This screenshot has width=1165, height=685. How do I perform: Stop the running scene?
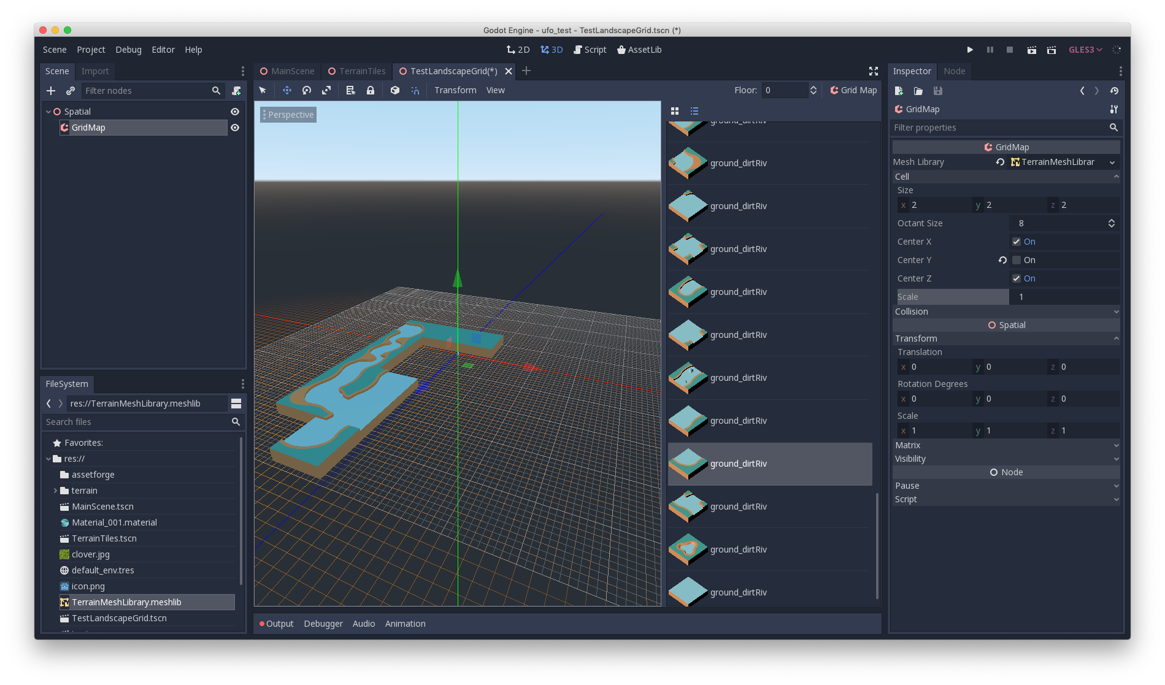click(1010, 50)
